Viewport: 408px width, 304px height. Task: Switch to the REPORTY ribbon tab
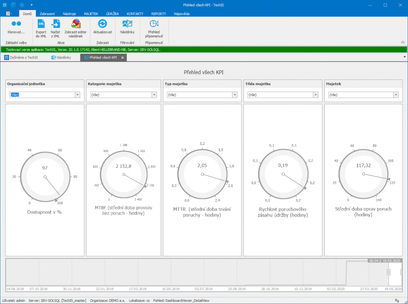click(x=159, y=14)
